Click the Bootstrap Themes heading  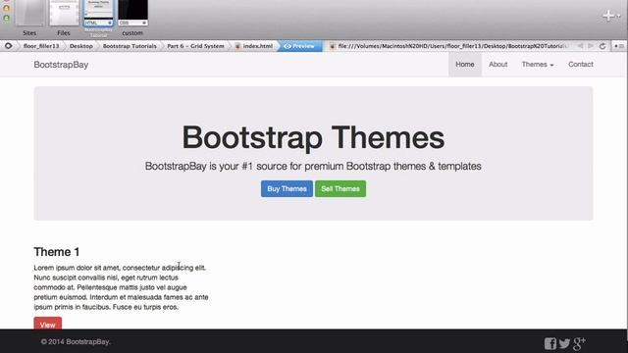(313, 137)
